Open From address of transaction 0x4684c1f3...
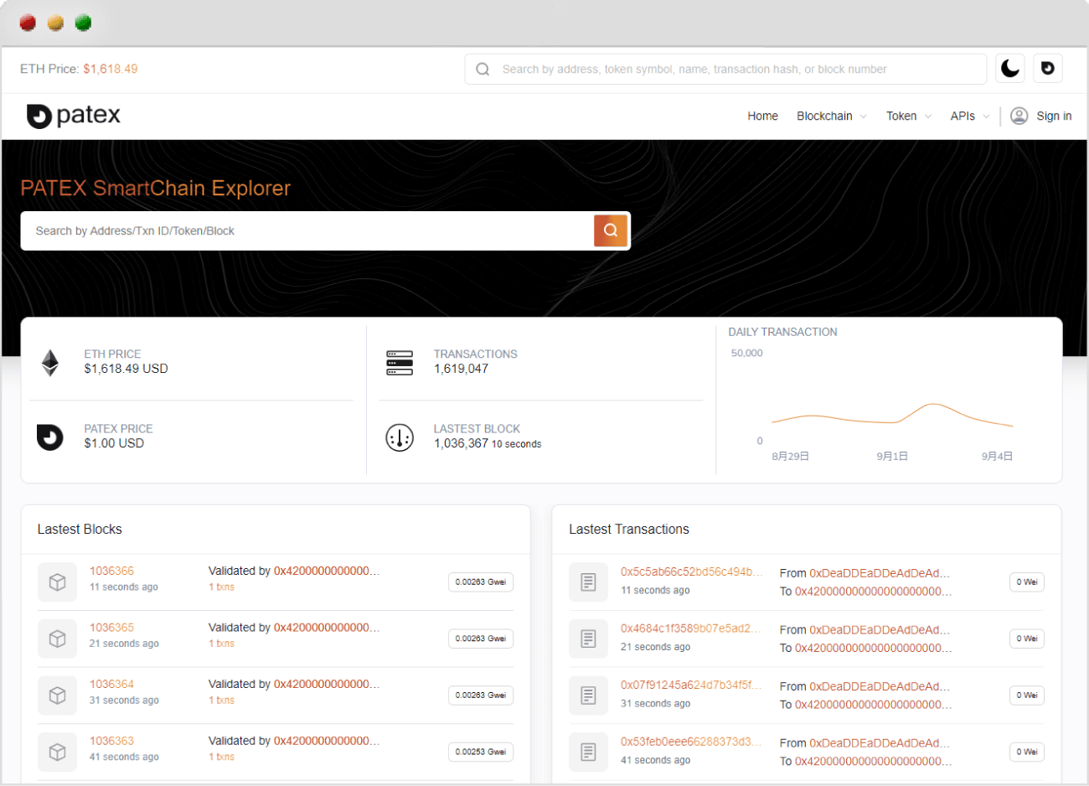The image size is (1089, 786). click(x=880, y=630)
